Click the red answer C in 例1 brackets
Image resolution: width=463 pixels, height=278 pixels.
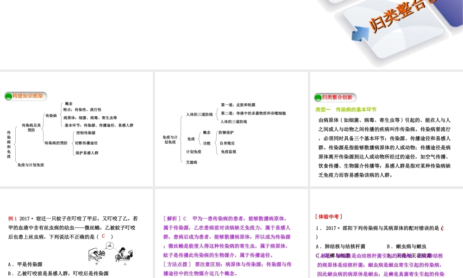103,236
